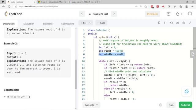The image size is (196, 110).
Task: Switch to the Integer Limits browser tab
Action: [52, 2]
